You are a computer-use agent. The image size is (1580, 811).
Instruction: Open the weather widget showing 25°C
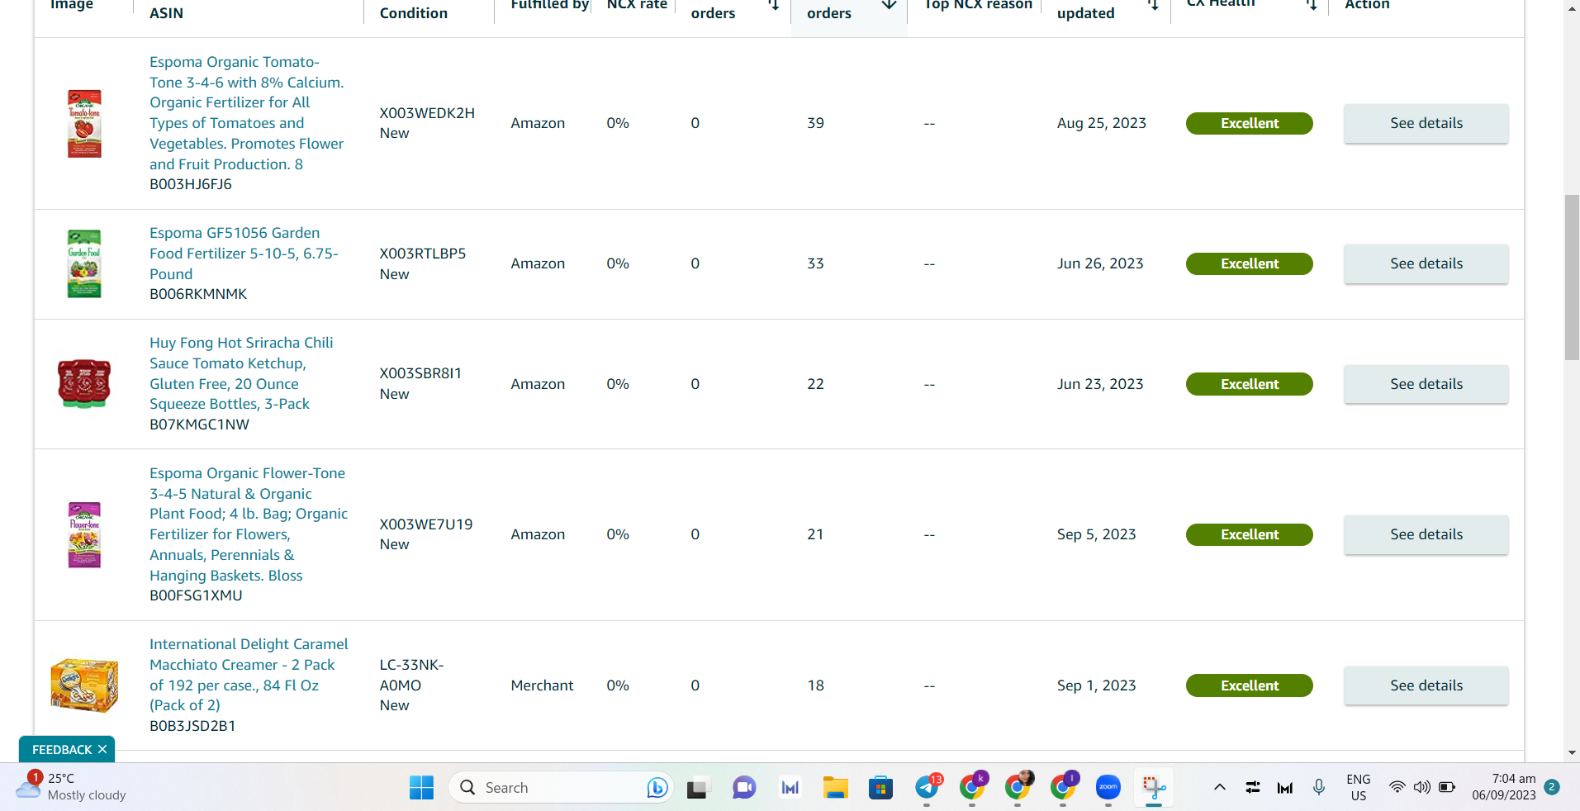click(73, 787)
